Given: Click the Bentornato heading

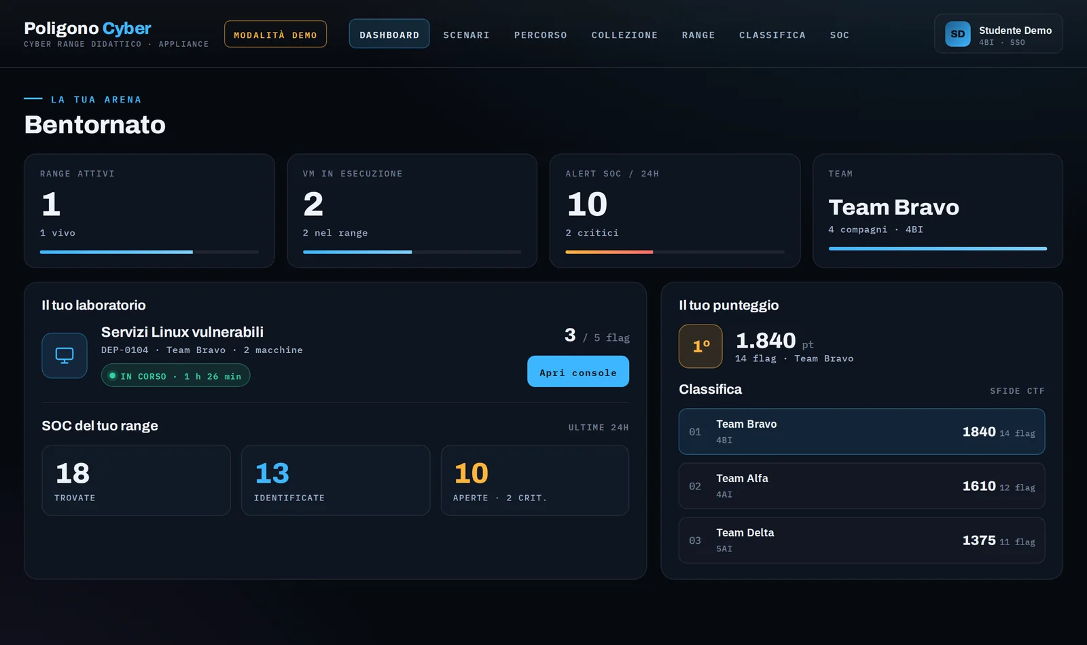Looking at the screenshot, I should coord(95,125).
